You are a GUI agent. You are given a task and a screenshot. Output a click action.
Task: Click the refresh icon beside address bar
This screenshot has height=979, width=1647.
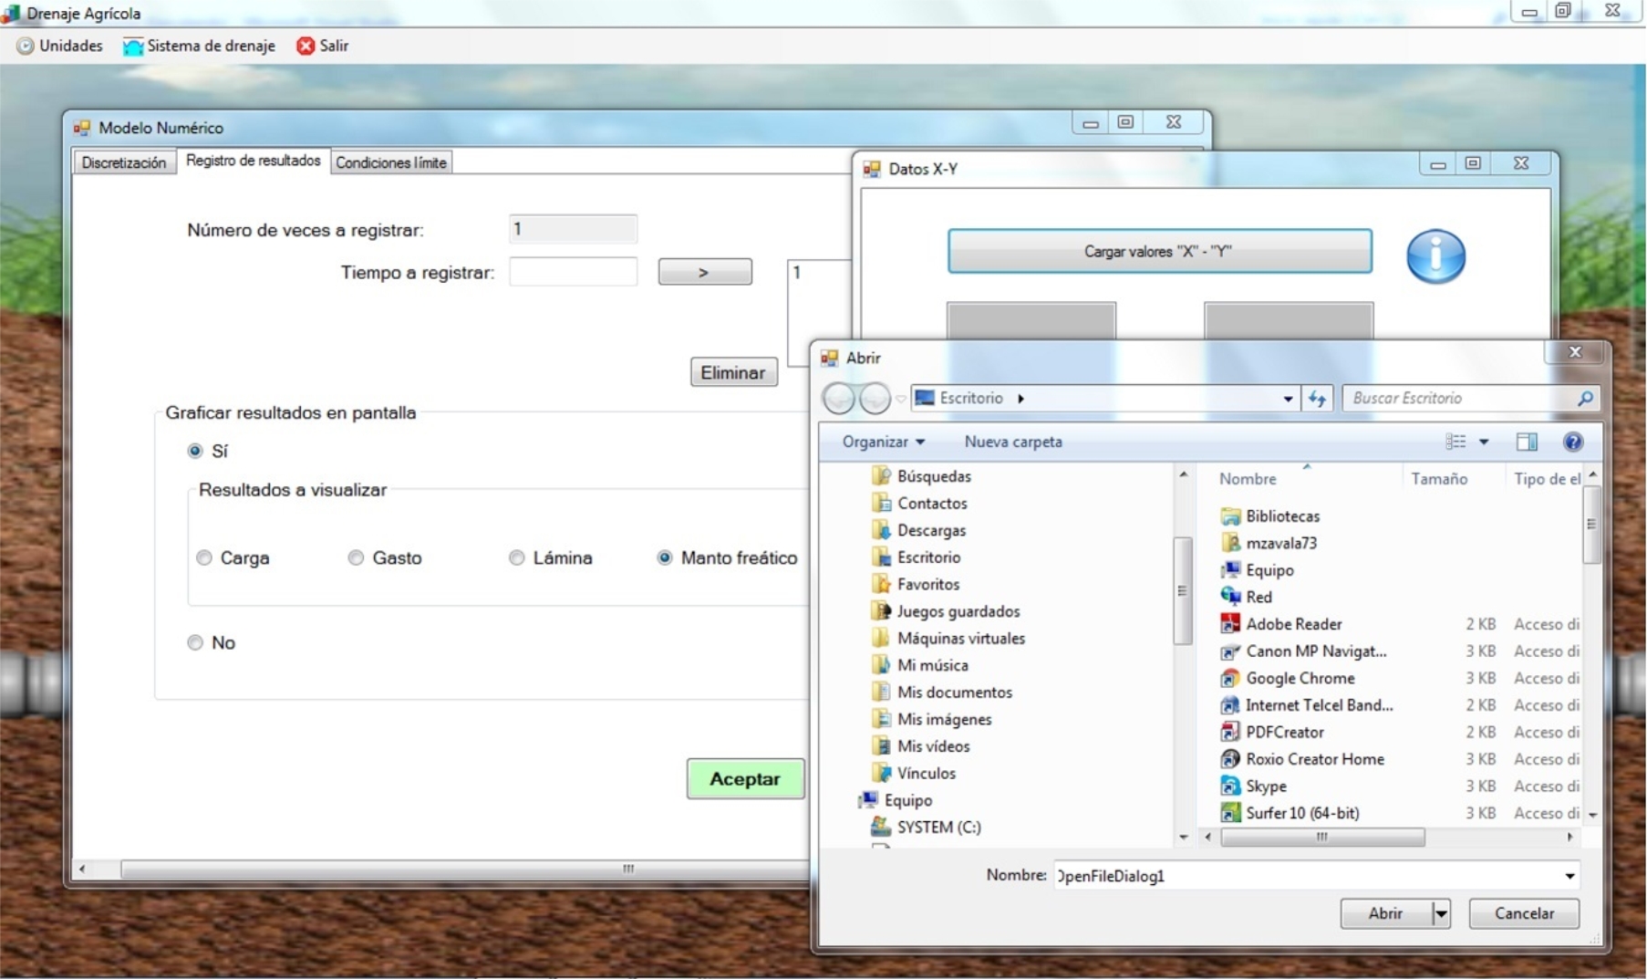point(1317,399)
